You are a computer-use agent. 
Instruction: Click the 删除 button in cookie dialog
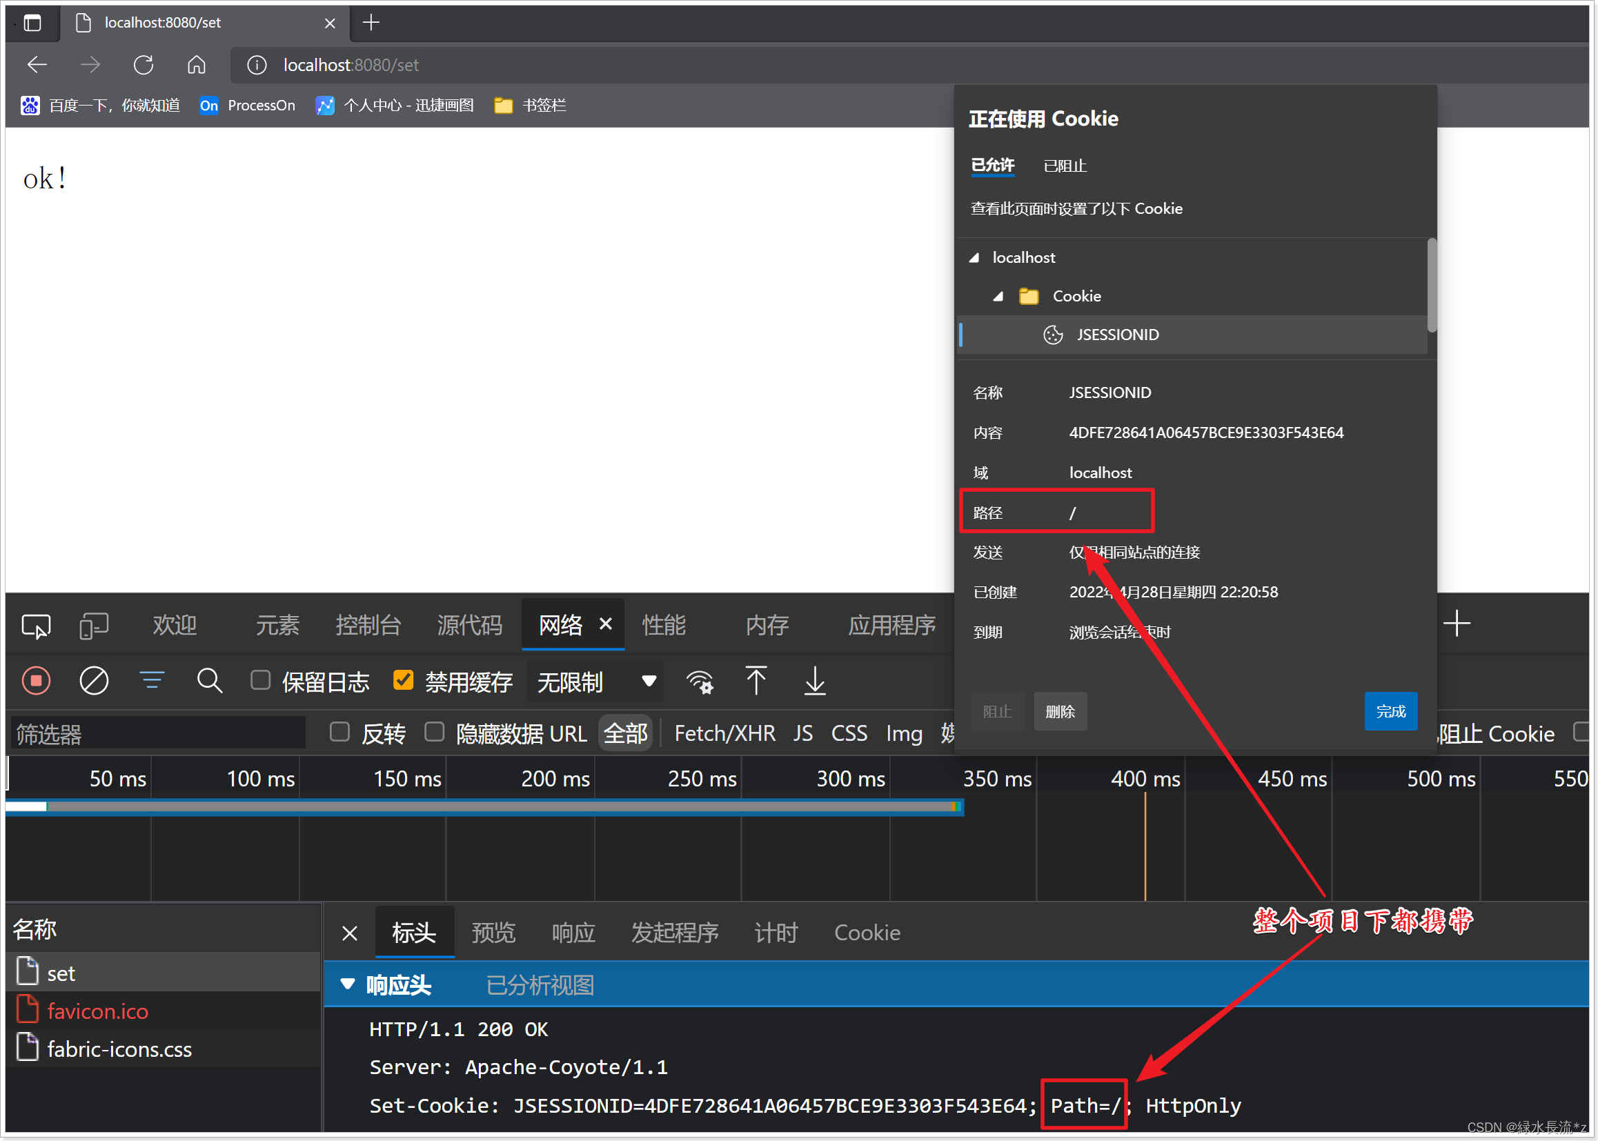pyautogui.click(x=1061, y=712)
